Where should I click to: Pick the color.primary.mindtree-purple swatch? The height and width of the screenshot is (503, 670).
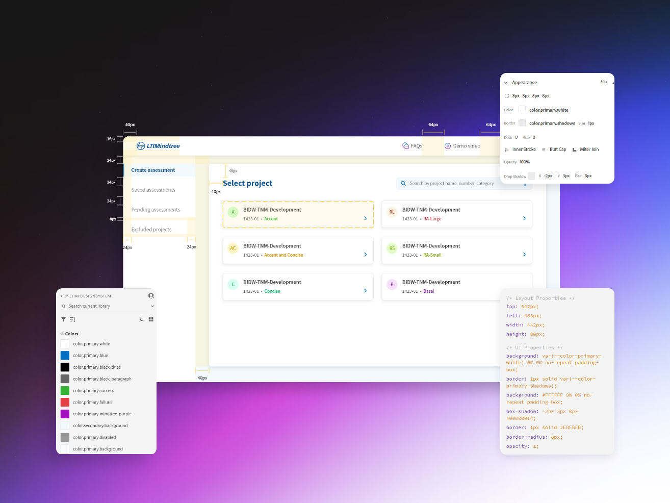point(65,414)
